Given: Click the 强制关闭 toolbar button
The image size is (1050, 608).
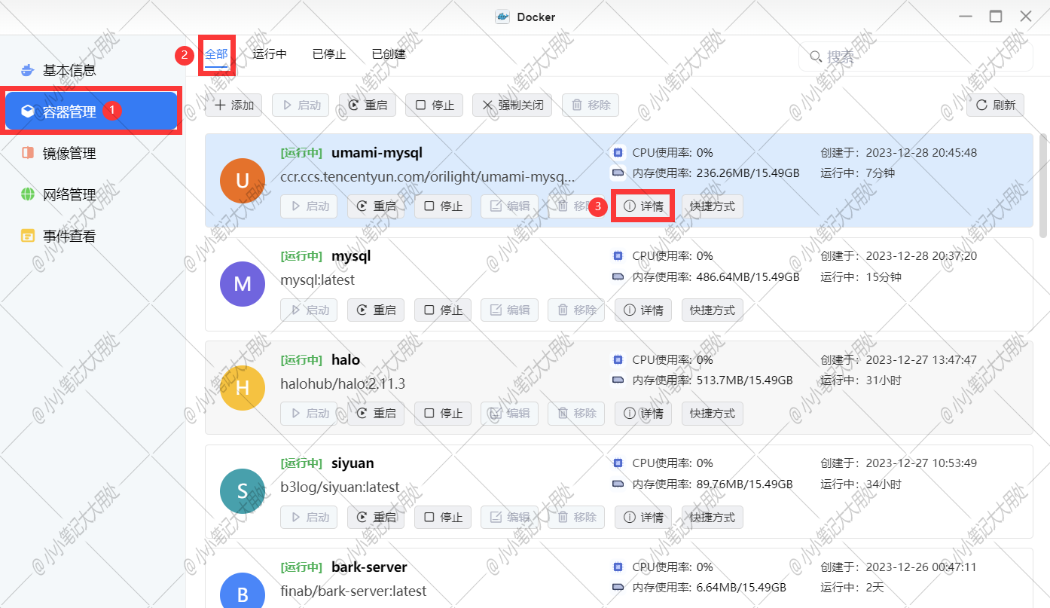Looking at the screenshot, I should 512,105.
